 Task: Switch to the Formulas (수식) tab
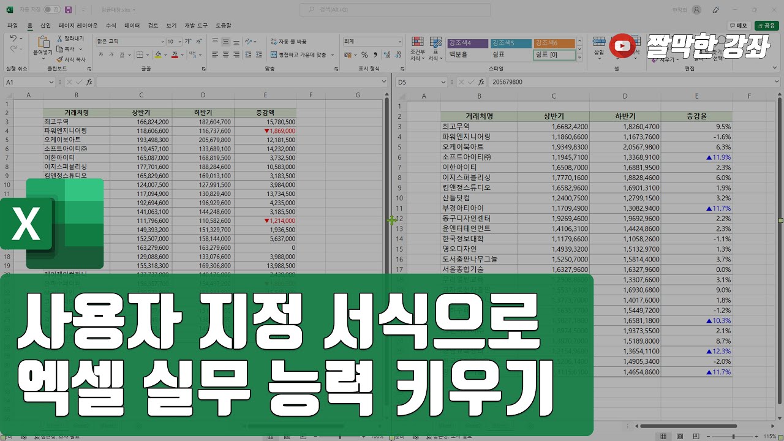[111, 26]
